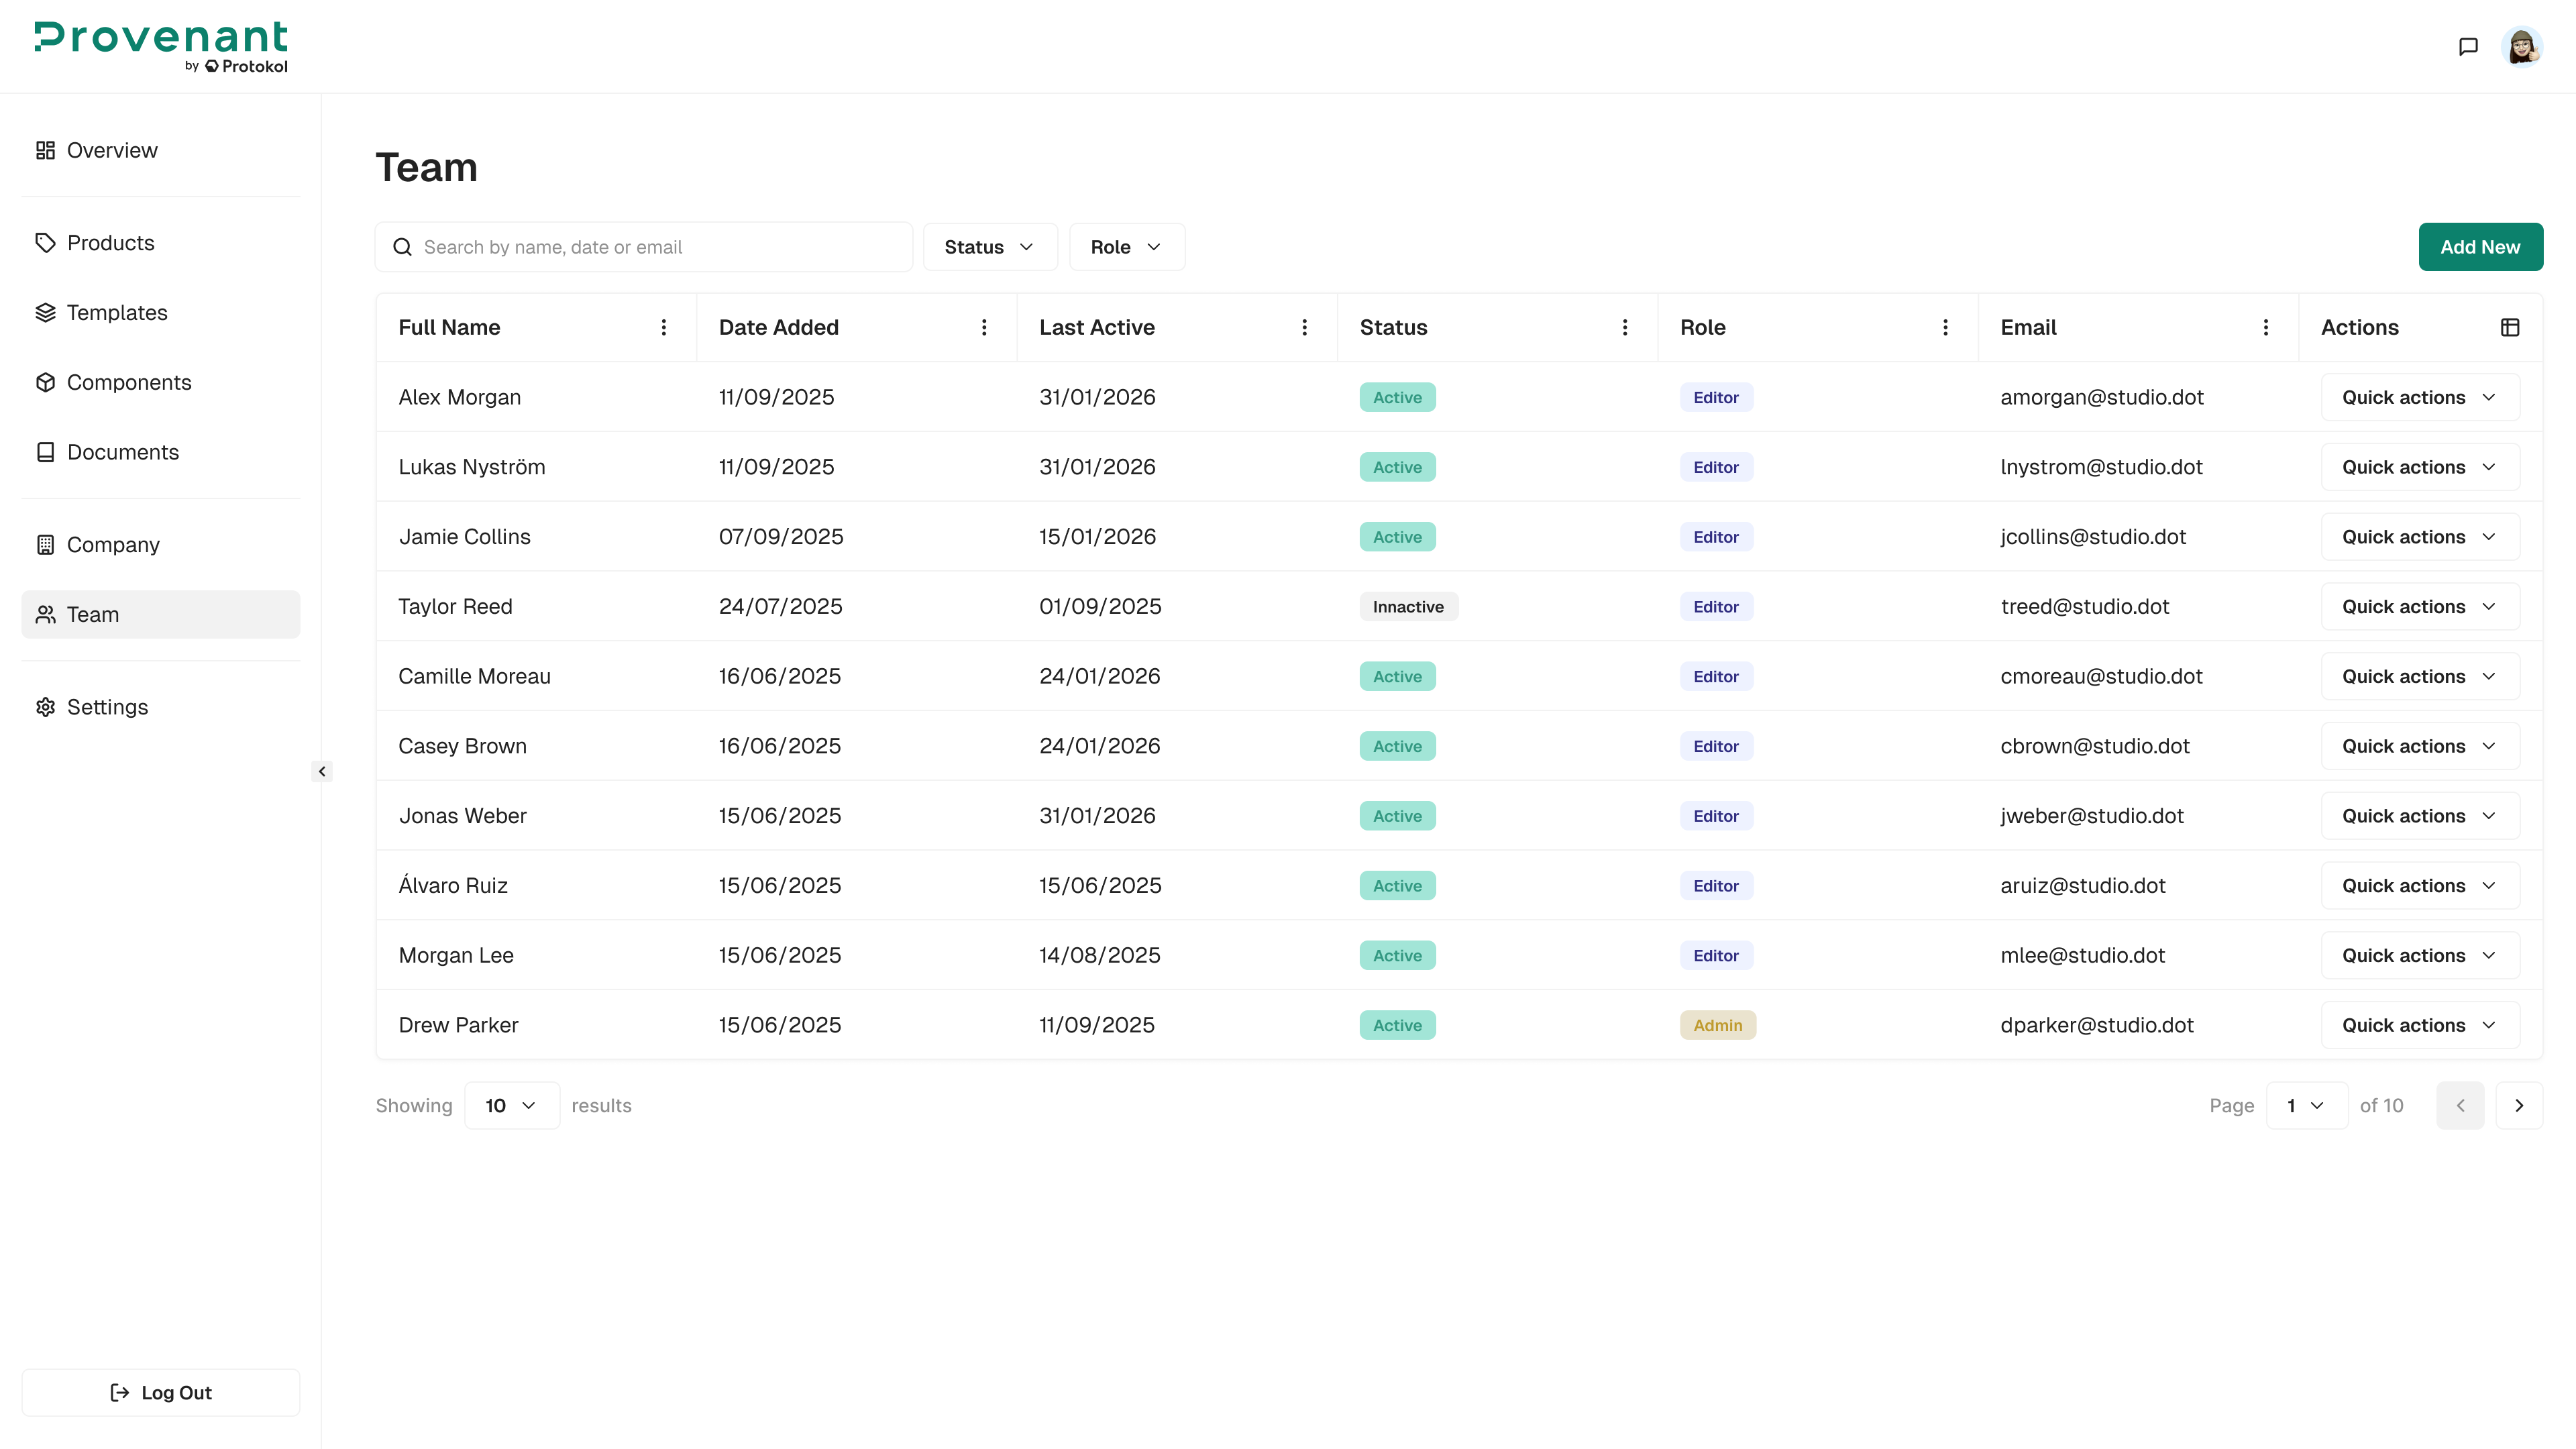Open the Full Name column options menu
Screen dimensions: 2576x1449
[663, 327]
